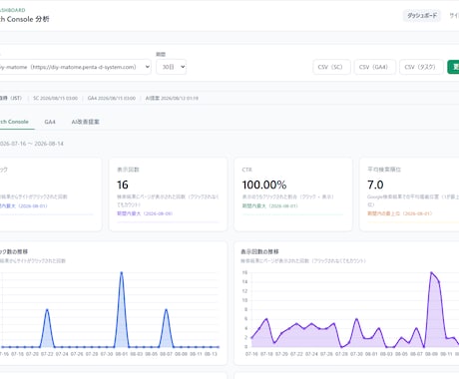The height and width of the screenshot is (379, 459).
Task: Click the 08-09 peak in 表示回数 chart
Action: click(x=431, y=273)
